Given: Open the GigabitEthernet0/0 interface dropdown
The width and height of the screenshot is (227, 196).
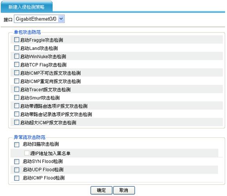Looking at the screenshot, I should point(39,19).
